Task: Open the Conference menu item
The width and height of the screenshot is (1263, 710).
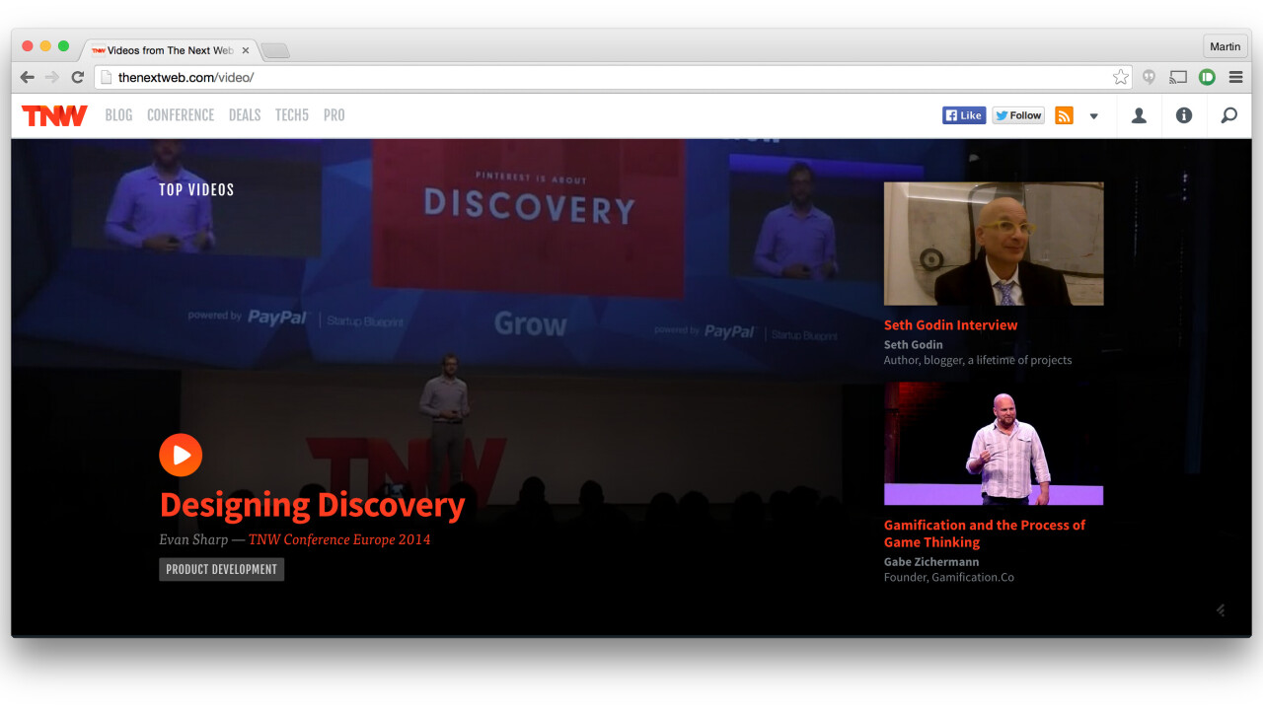Action: pos(181,115)
